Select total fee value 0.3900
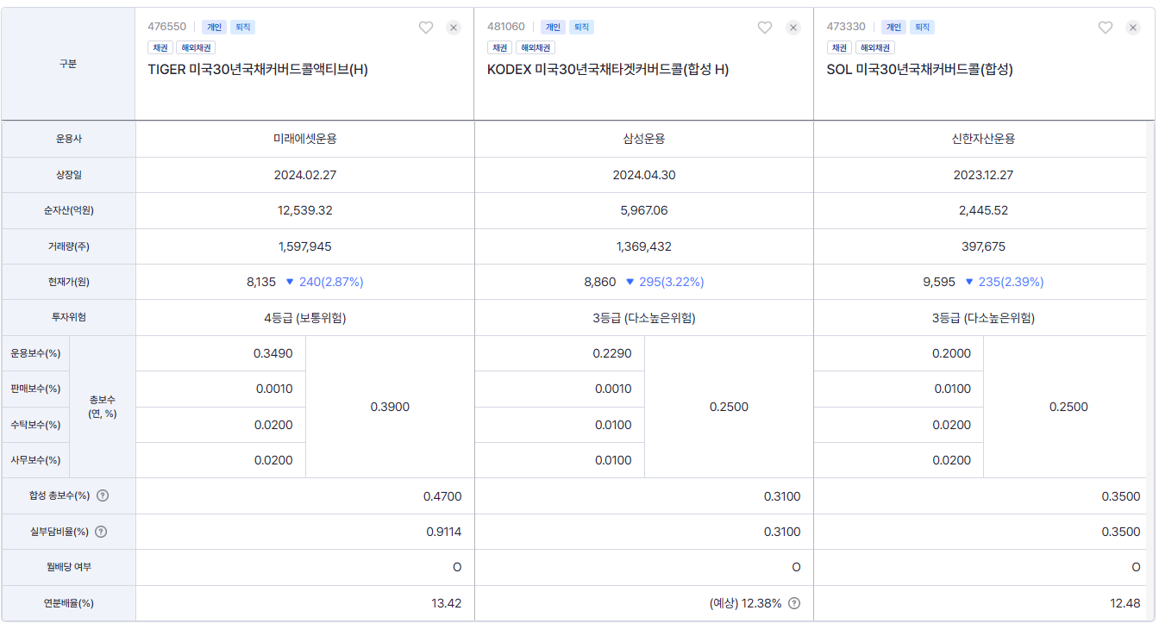 (x=390, y=407)
